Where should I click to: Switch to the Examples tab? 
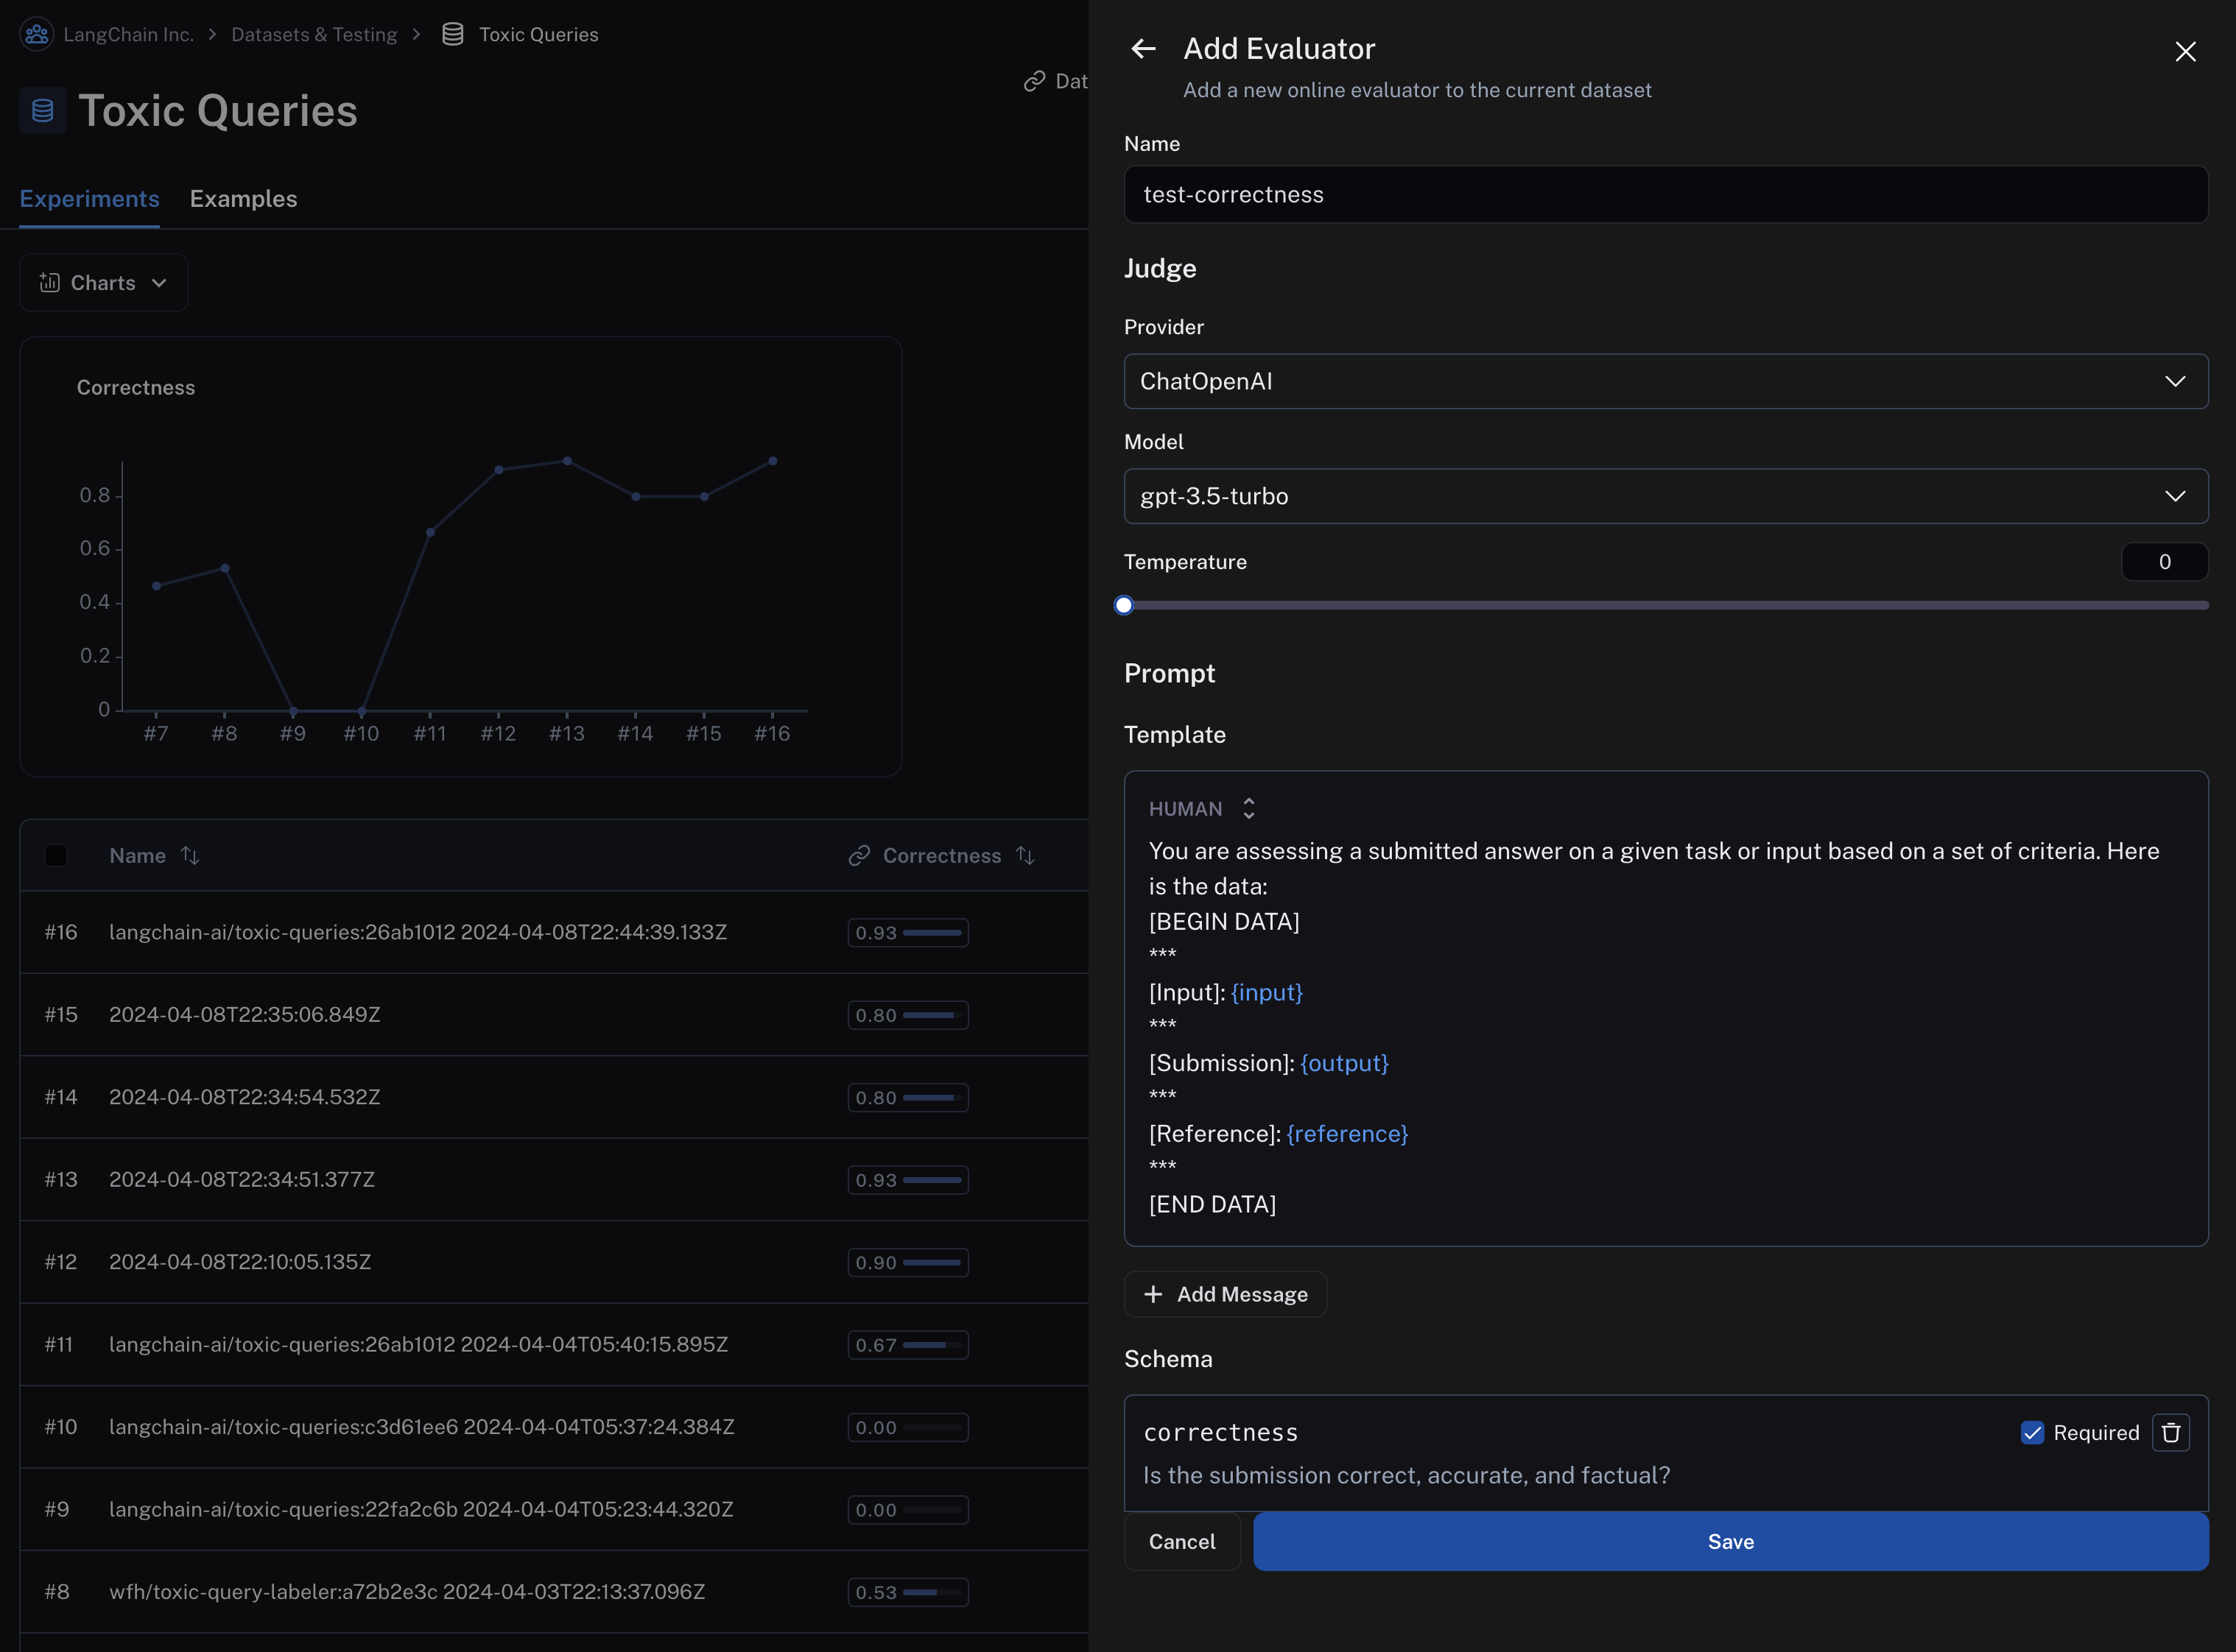(x=243, y=198)
